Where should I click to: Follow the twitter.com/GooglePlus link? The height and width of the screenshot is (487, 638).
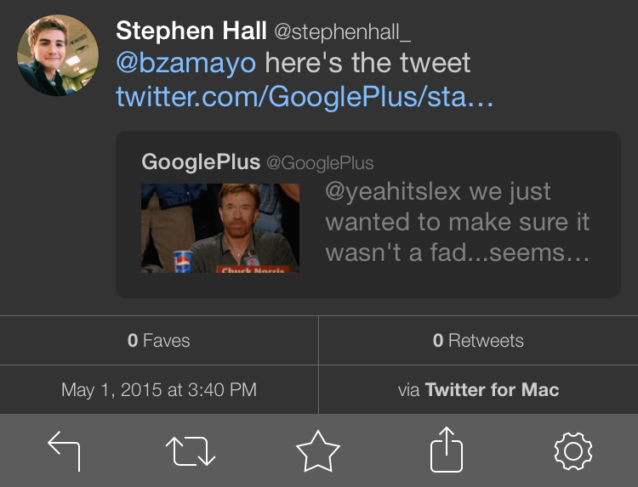tap(305, 97)
